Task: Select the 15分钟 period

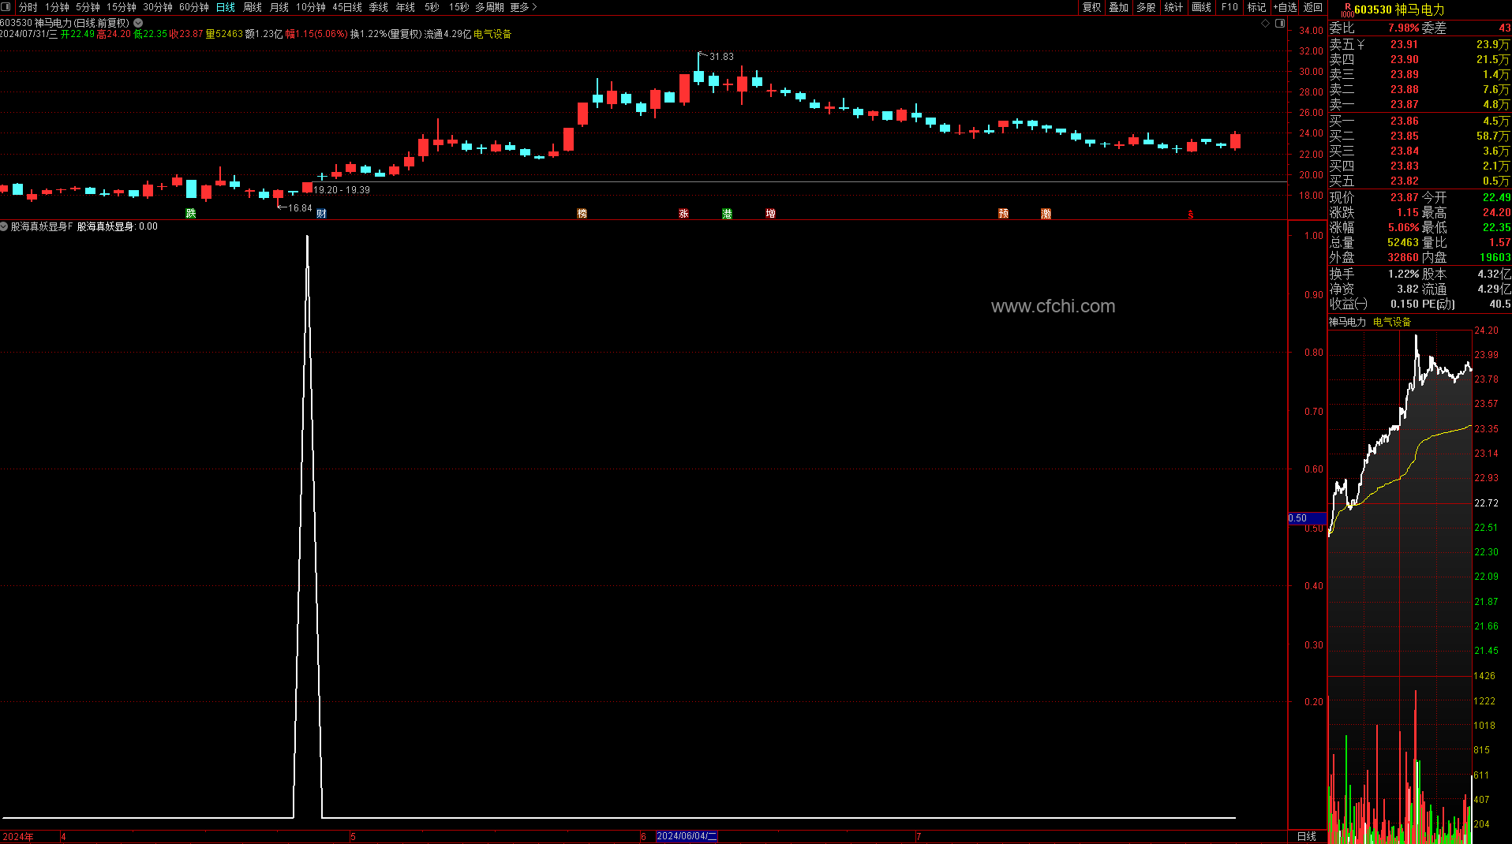Action: tap(122, 7)
